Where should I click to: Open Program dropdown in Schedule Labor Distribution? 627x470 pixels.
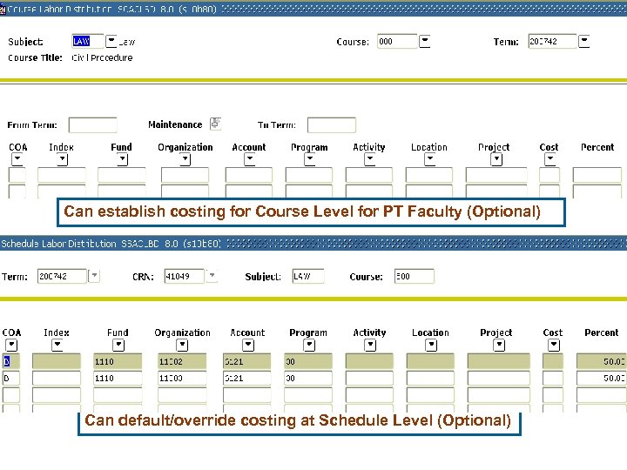point(309,345)
